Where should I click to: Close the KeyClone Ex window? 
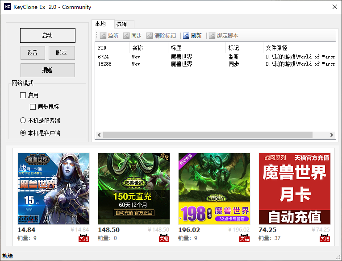(335, 7)
